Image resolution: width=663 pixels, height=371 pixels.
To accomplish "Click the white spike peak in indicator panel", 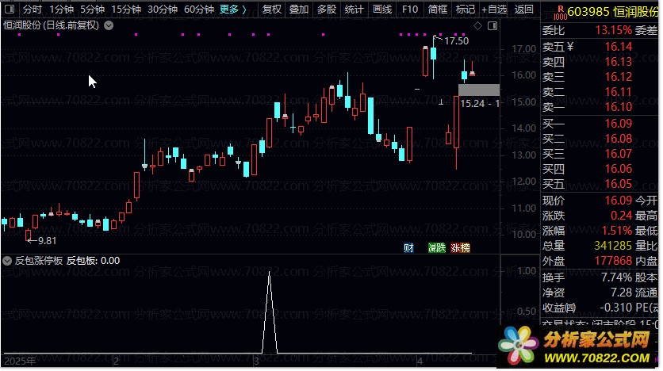I will (270, 273).
